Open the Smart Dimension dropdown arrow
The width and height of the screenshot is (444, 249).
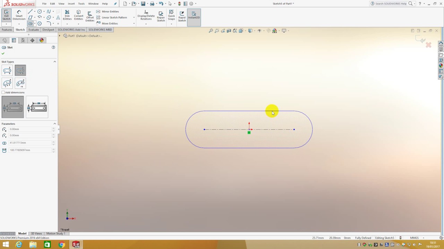(19, 24)
